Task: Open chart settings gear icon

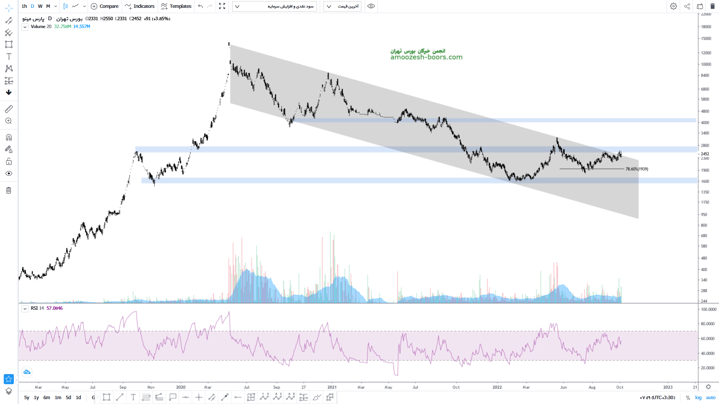Action: pos(673,6)
